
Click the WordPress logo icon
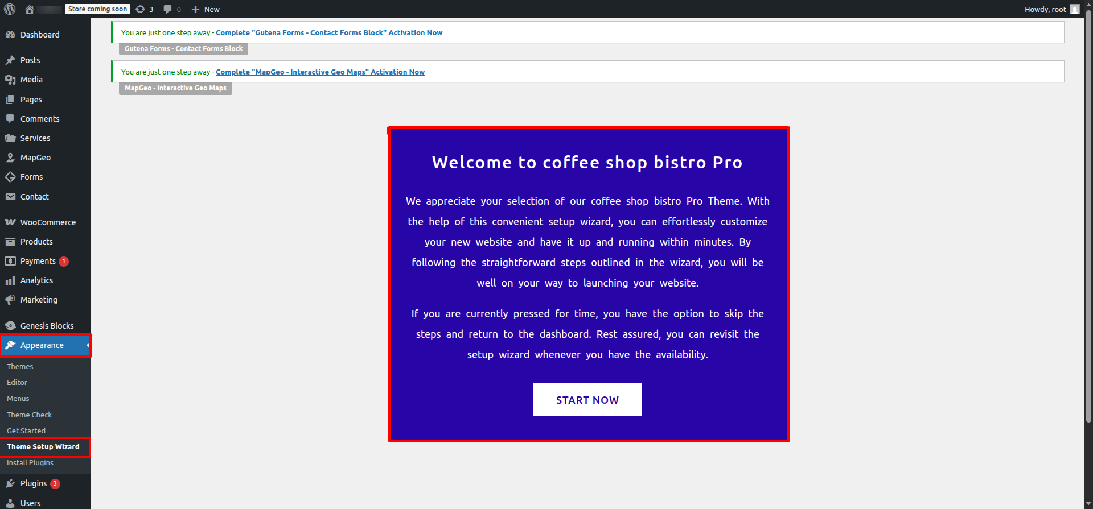(10, 9)
